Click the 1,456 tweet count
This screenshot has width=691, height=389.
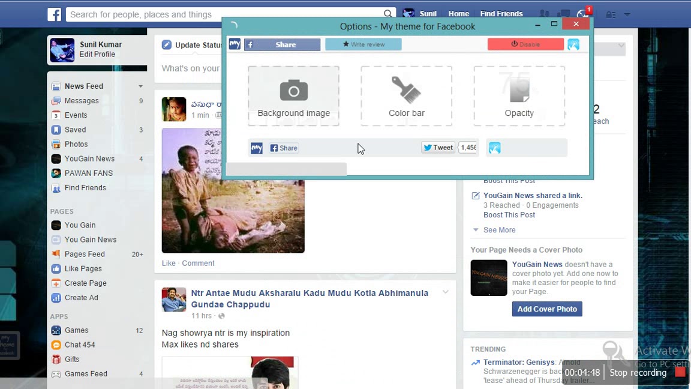click(468, 147)
